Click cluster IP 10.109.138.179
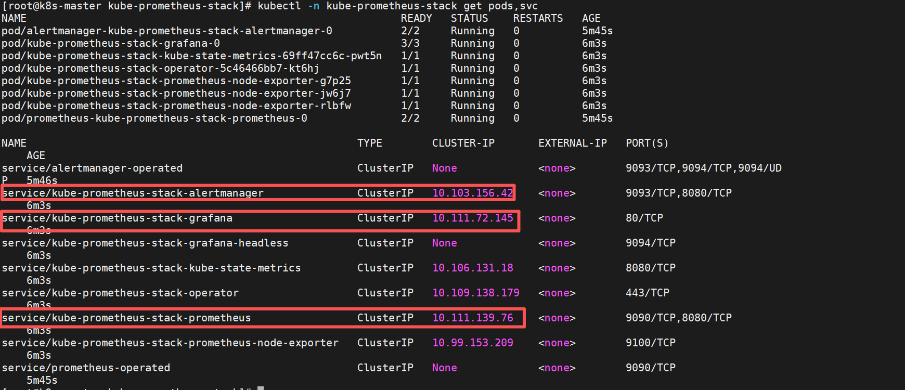 [476, 293]
